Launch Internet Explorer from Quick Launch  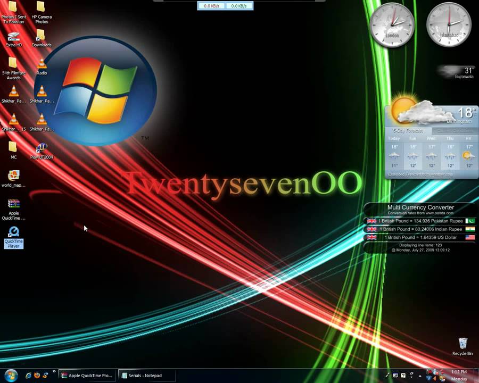tap(28, 376)
